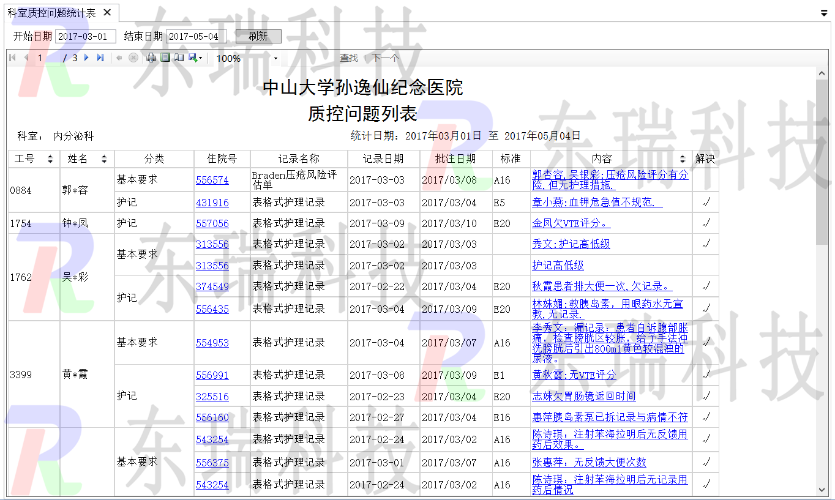Screen dimensions: 835x500
Task: Open admission number 325516 link
Action: pos(212,397)
